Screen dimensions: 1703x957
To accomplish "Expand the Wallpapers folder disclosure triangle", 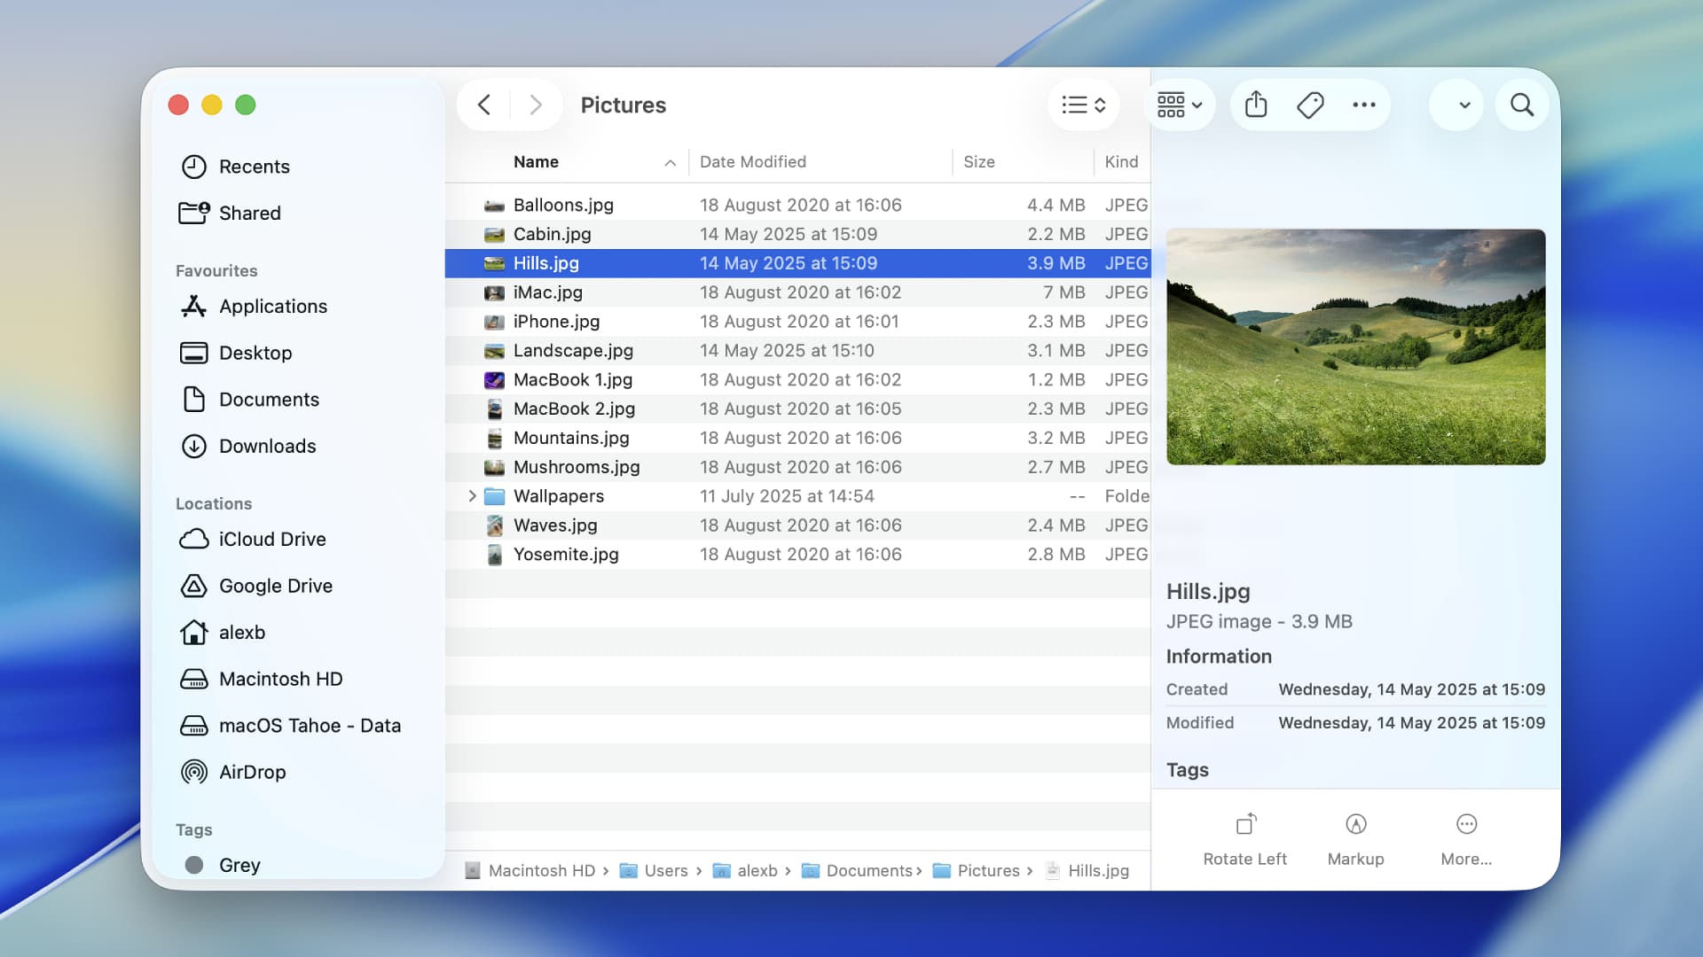I will point(473,496).
